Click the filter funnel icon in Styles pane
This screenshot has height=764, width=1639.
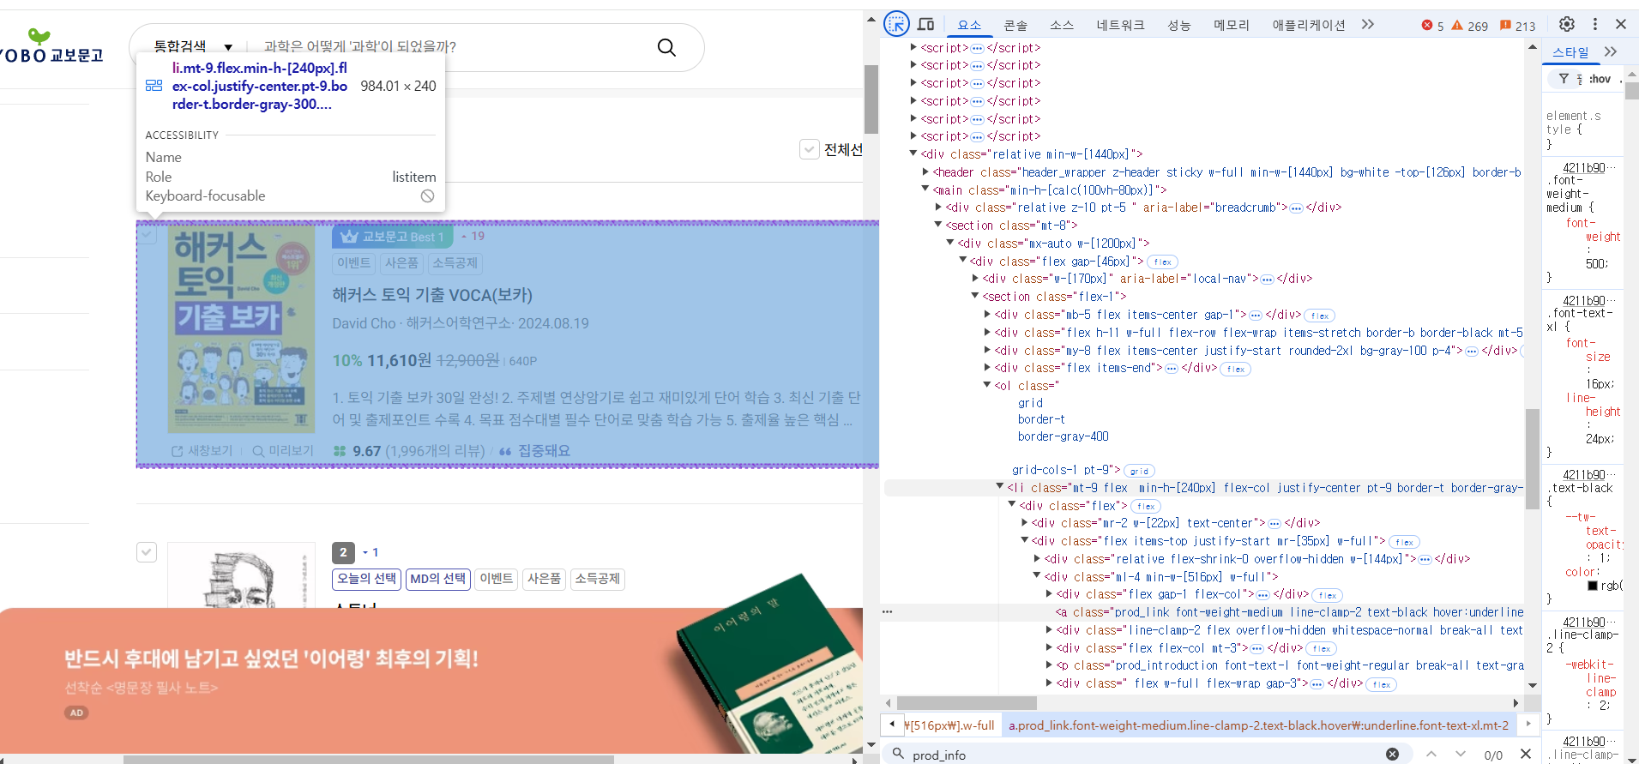(x=1564, y=79)
